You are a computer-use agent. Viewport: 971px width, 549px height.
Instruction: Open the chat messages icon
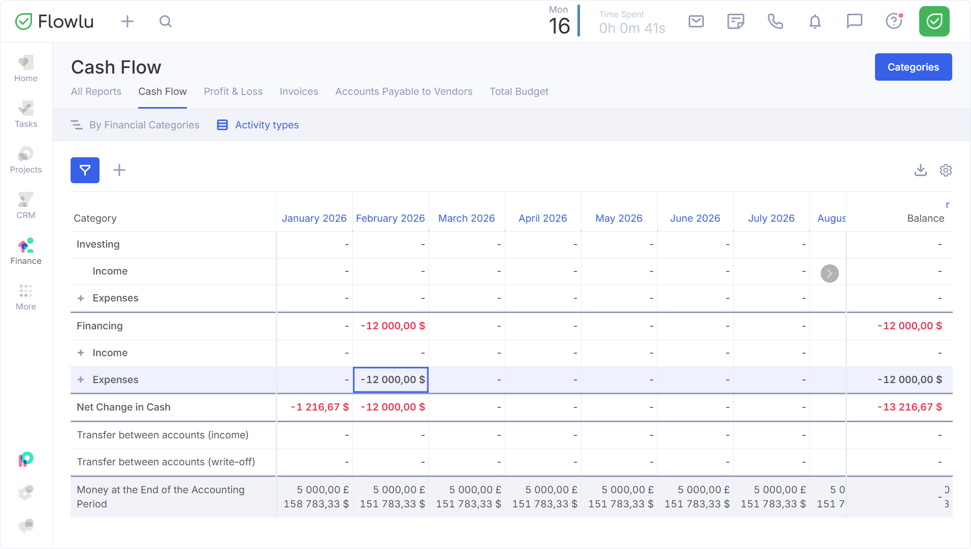click(854, 21)
